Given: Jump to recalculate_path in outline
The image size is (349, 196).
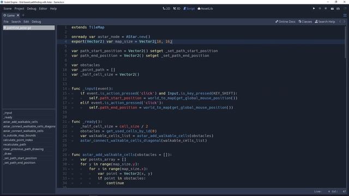Looking at the screenshot, I should point(15,144).
